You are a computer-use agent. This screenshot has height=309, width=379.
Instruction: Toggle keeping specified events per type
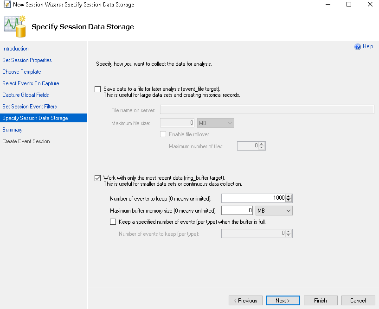click(x=113, y=222)
